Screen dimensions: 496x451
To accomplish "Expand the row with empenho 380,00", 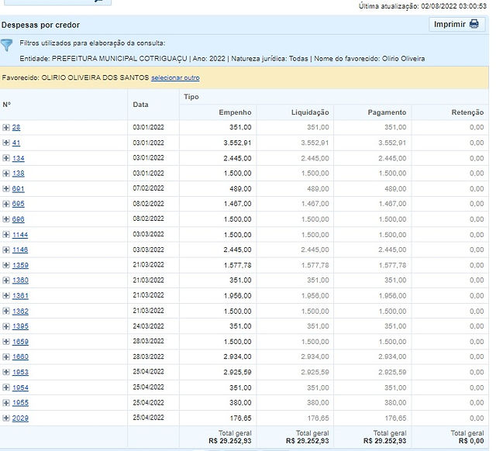I will pyautogui.click(x=5, y=403).
